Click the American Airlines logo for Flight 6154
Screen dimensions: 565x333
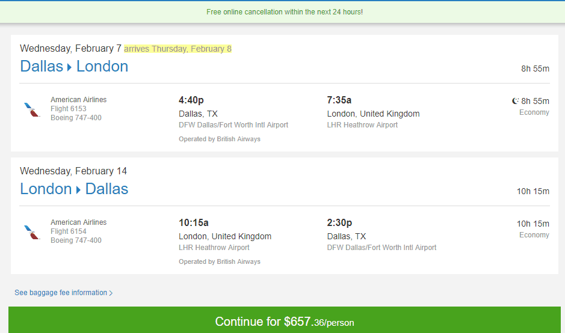pos(32,233)
